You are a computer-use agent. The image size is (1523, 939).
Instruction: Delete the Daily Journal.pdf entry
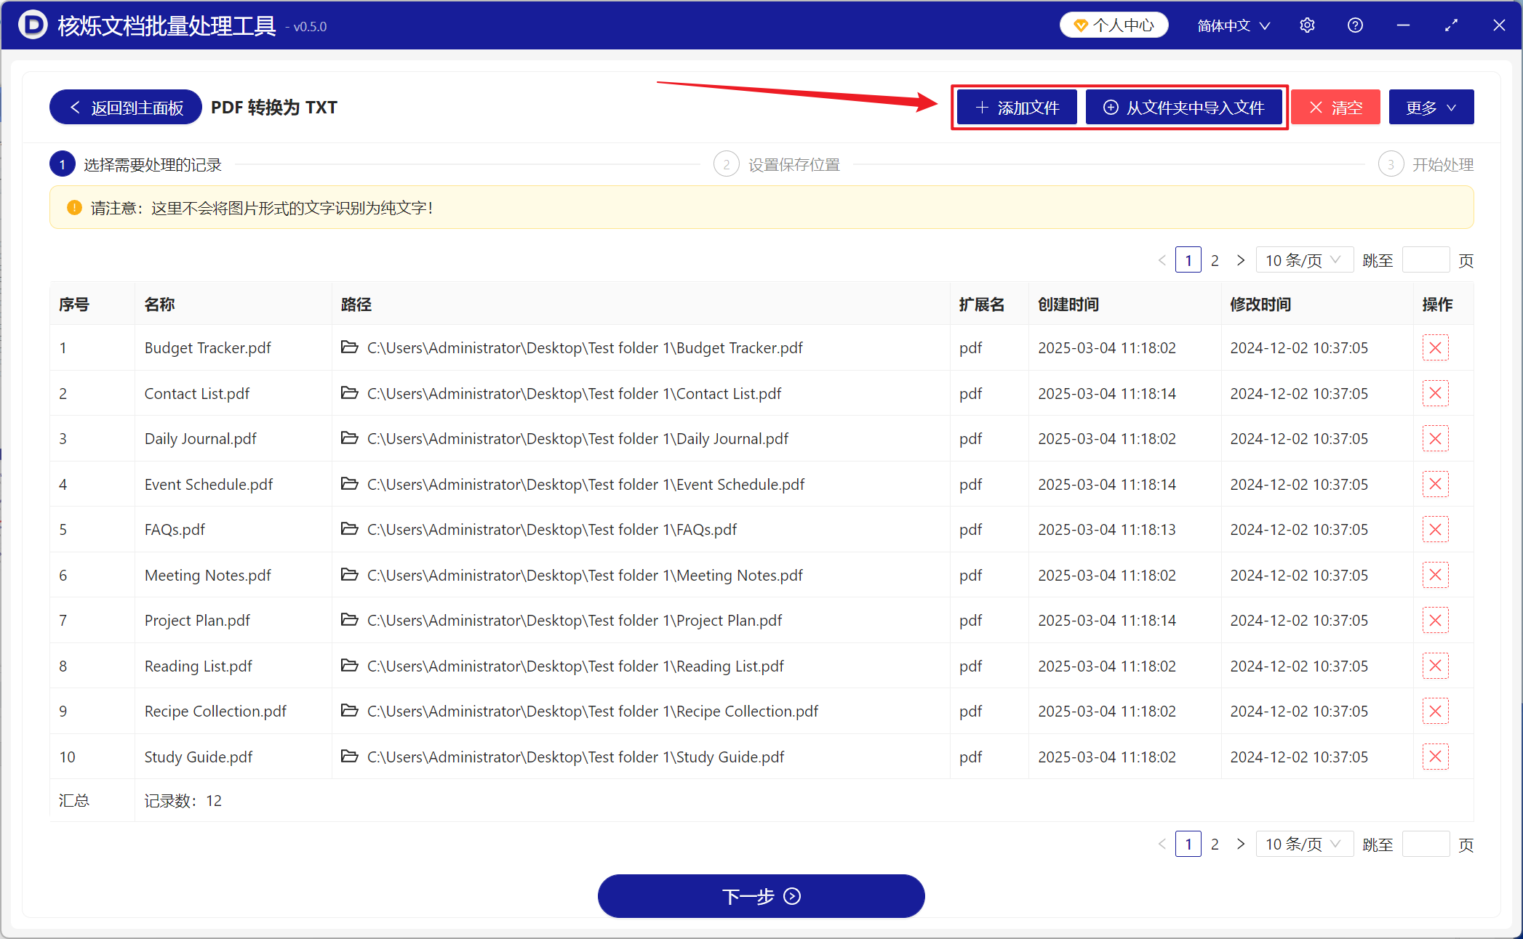coord(1435,438)
